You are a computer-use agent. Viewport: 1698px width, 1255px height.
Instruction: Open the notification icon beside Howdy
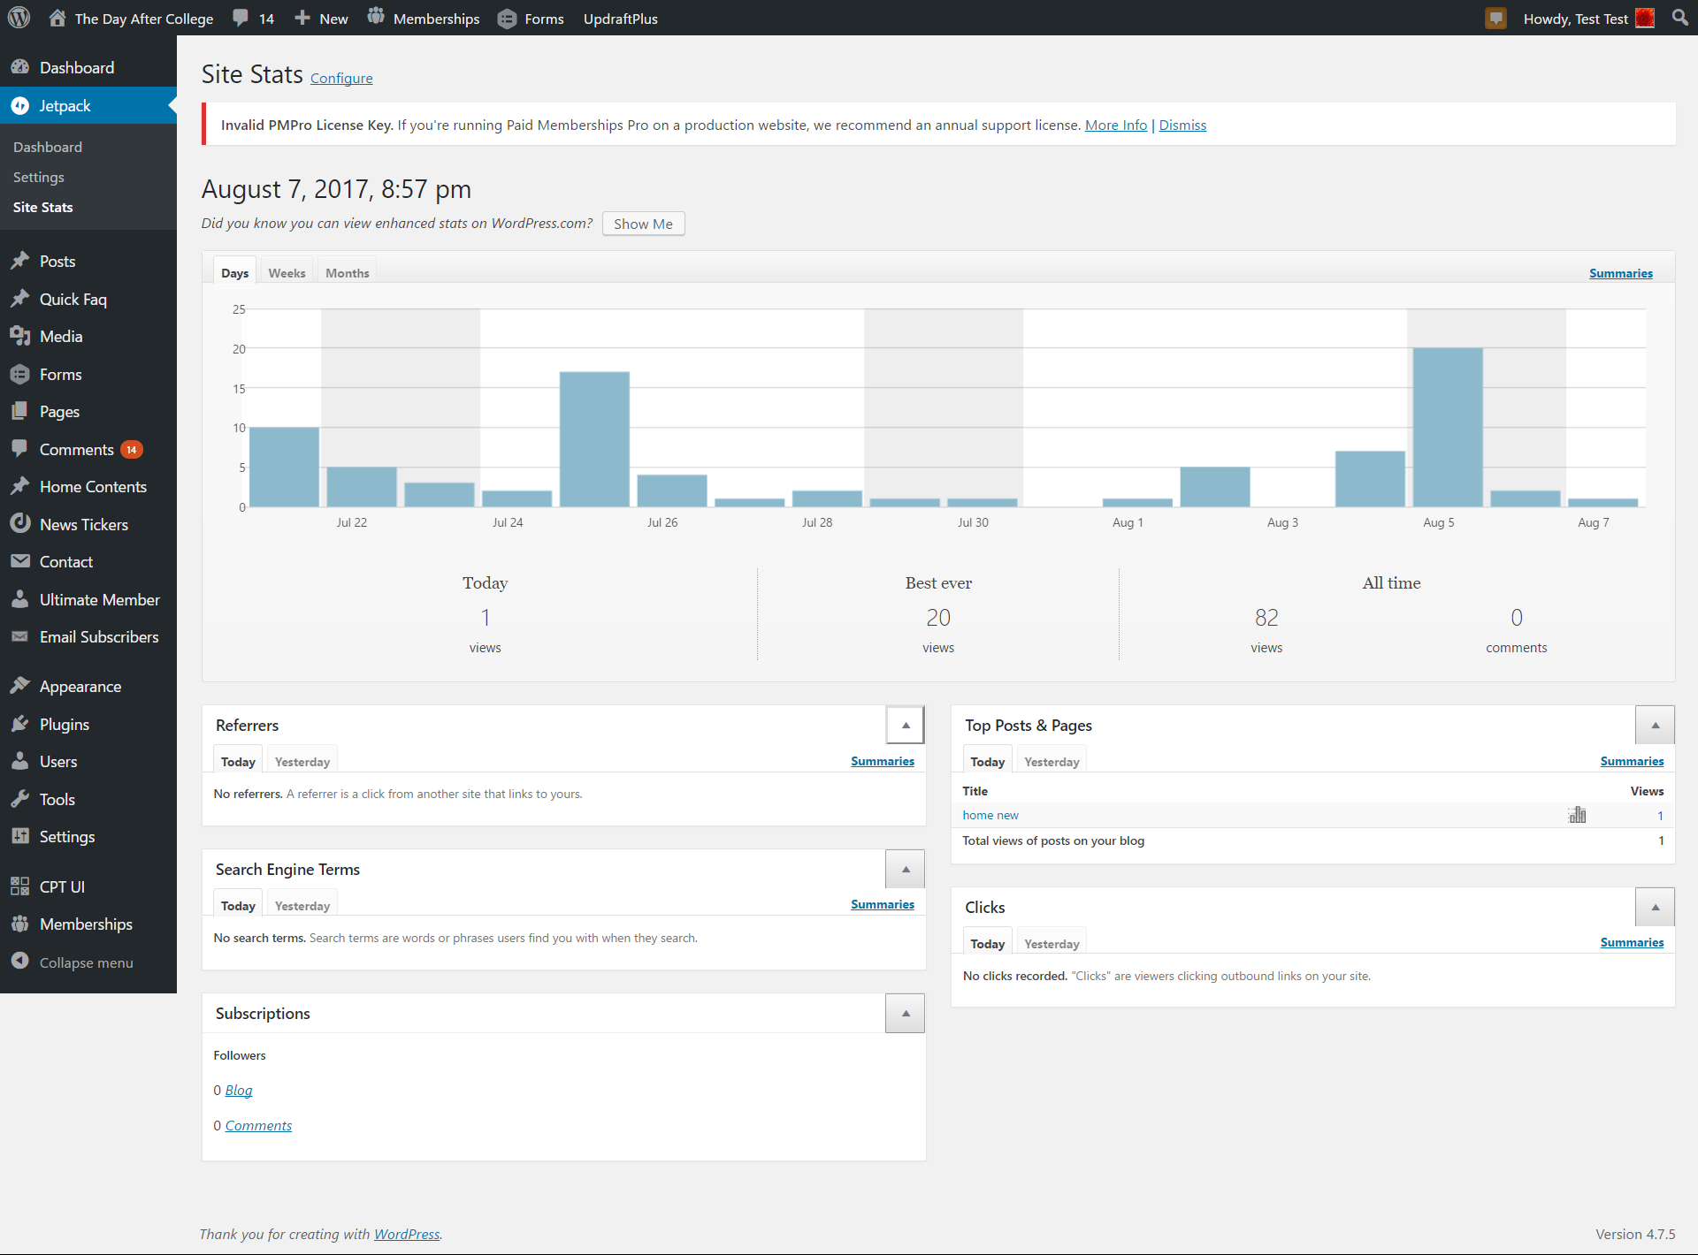click(1495, 19)
